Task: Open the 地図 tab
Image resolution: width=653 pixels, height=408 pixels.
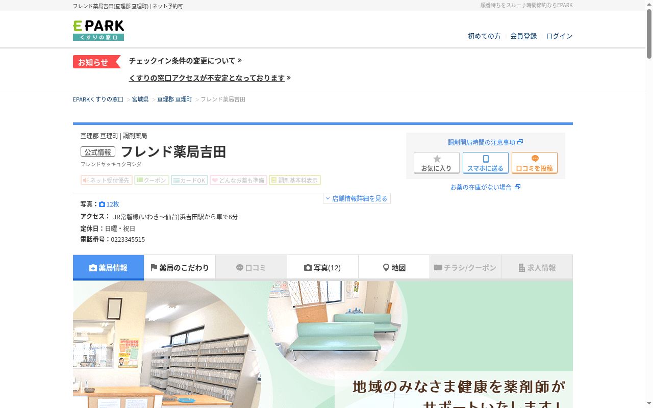Action: [x=394, y=268]
